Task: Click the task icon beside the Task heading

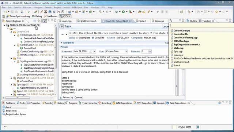Action: pos(61,26)
